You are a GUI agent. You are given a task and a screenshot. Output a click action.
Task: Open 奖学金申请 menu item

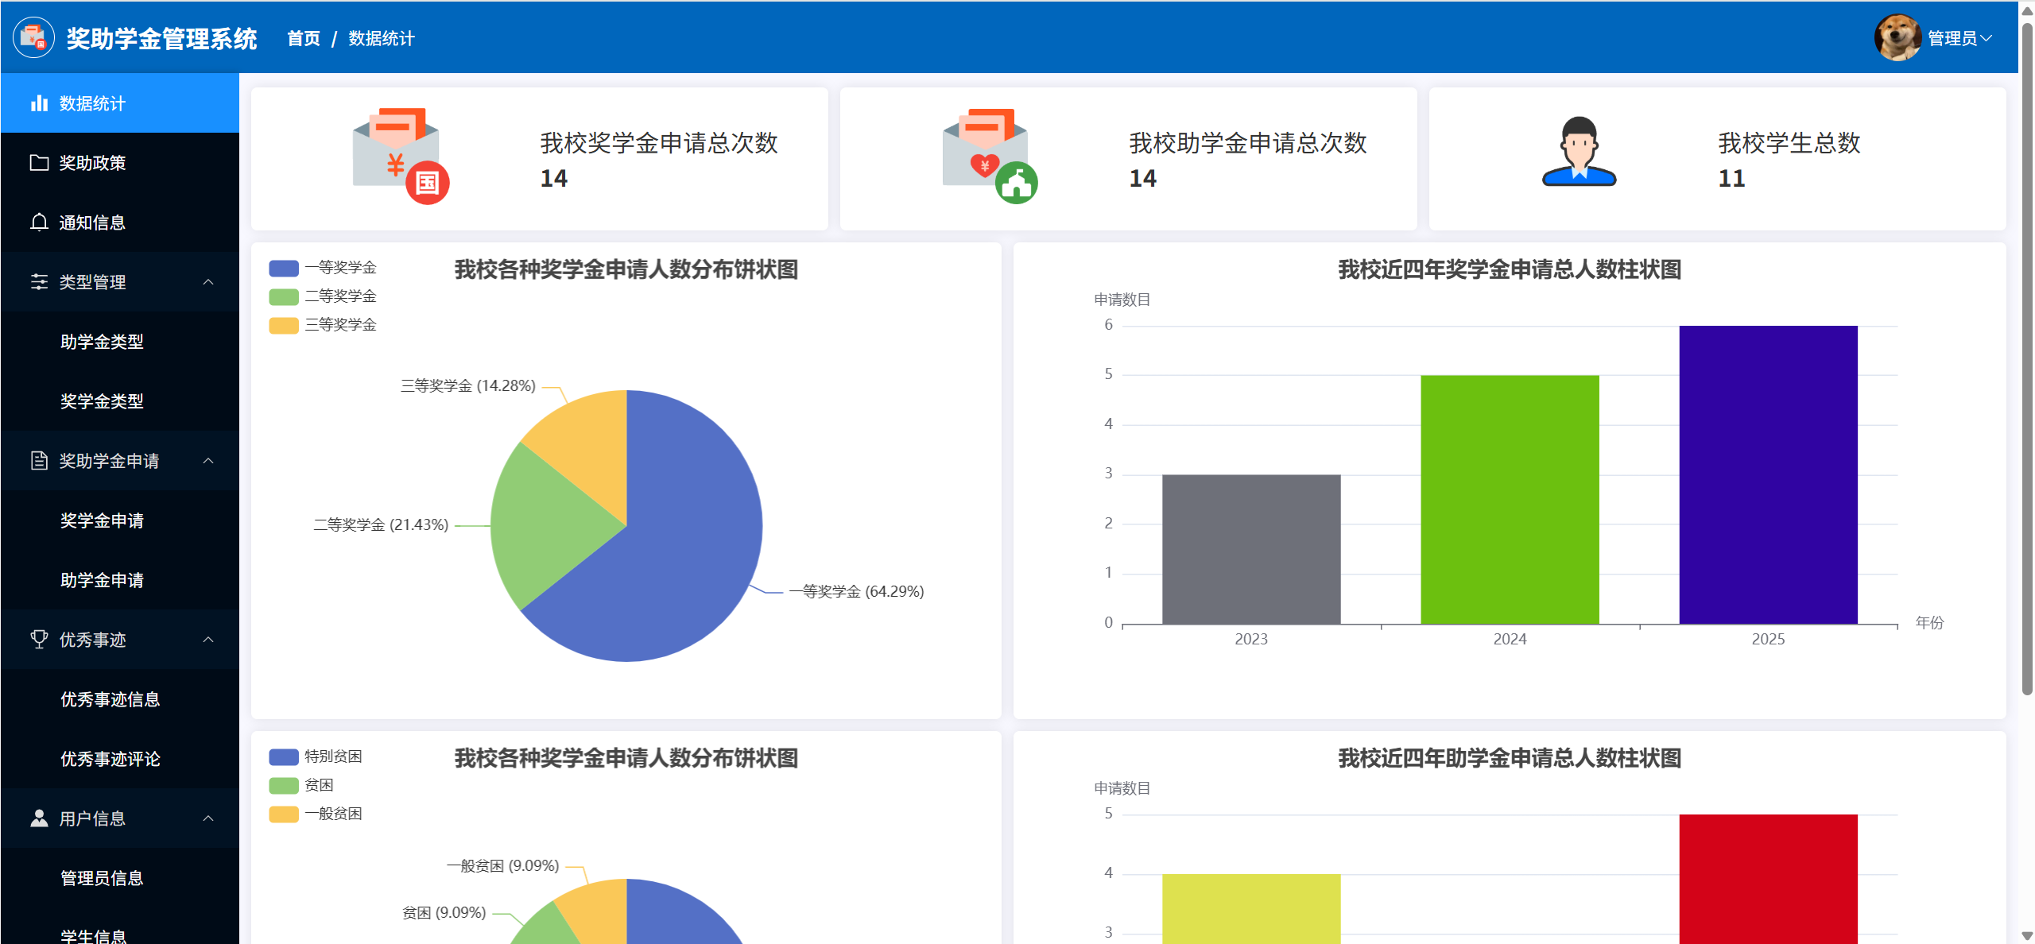click(102, 520)
